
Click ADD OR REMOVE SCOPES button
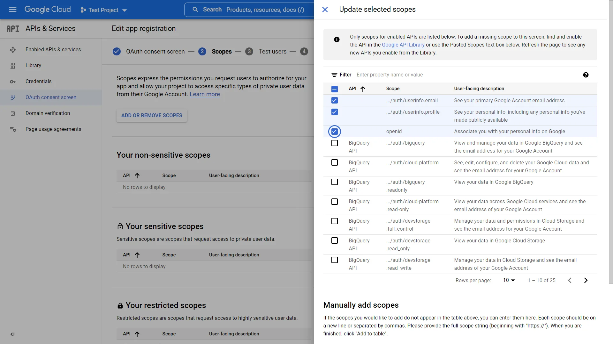pos(152,116)
